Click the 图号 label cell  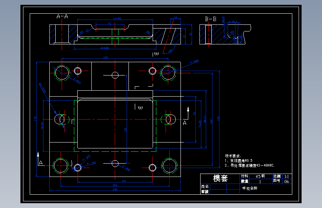[277, 181]
